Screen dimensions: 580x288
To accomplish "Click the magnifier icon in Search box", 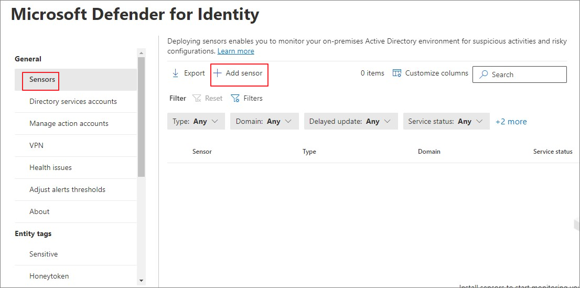I will [x=484, y=74].
